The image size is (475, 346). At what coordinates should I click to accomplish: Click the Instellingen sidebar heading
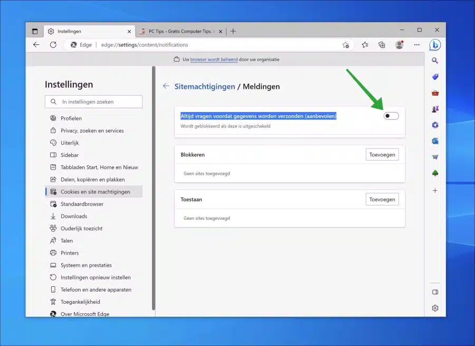pos(69,85)
